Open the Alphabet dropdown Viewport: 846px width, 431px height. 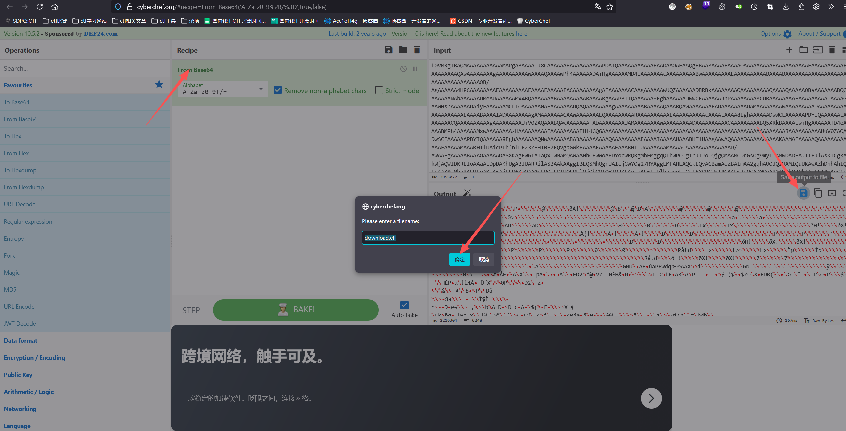pos(261,89)
